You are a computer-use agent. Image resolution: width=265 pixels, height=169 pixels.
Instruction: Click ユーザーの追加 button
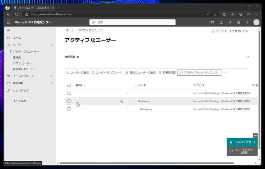[77, 72]
